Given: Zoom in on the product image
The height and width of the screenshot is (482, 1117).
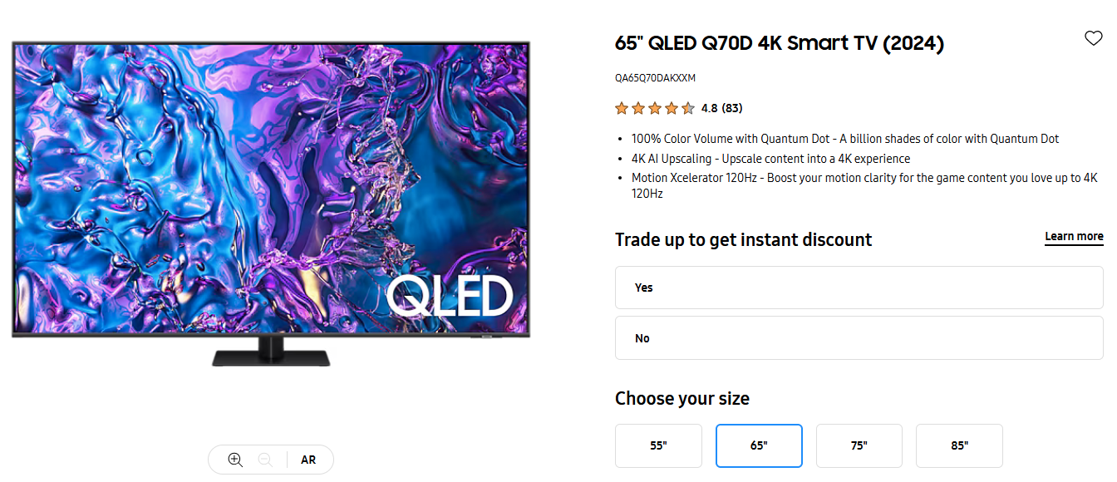Looking at the screenshot, I should [235, 460].
